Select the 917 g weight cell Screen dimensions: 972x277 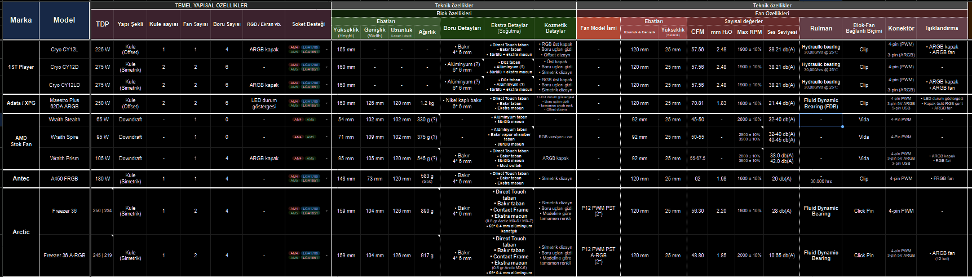click(x=427, y=256)
